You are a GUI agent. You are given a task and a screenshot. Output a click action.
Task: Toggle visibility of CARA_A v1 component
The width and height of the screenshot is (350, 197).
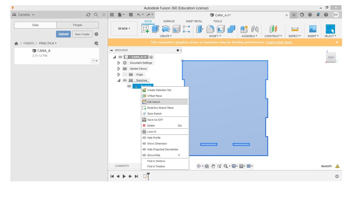pos(120,57)
